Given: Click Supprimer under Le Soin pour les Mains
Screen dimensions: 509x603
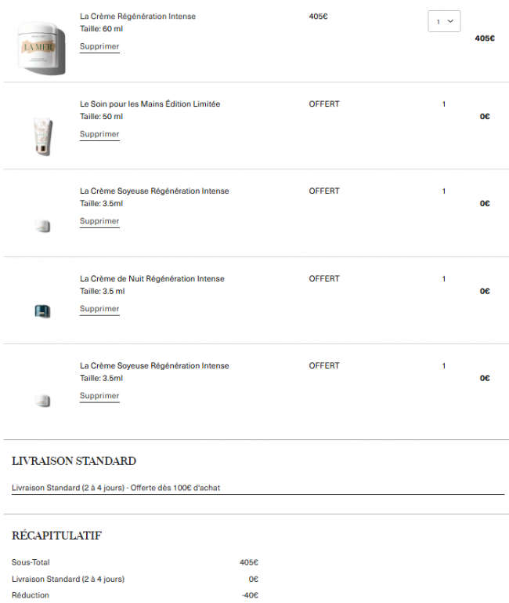Looking at the screenshot, I should (99, 134).
